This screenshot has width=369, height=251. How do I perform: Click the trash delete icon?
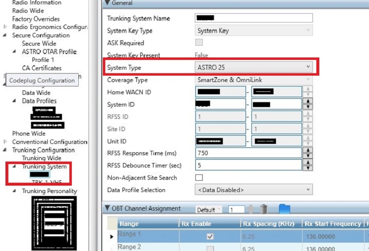tap(264, 209)
